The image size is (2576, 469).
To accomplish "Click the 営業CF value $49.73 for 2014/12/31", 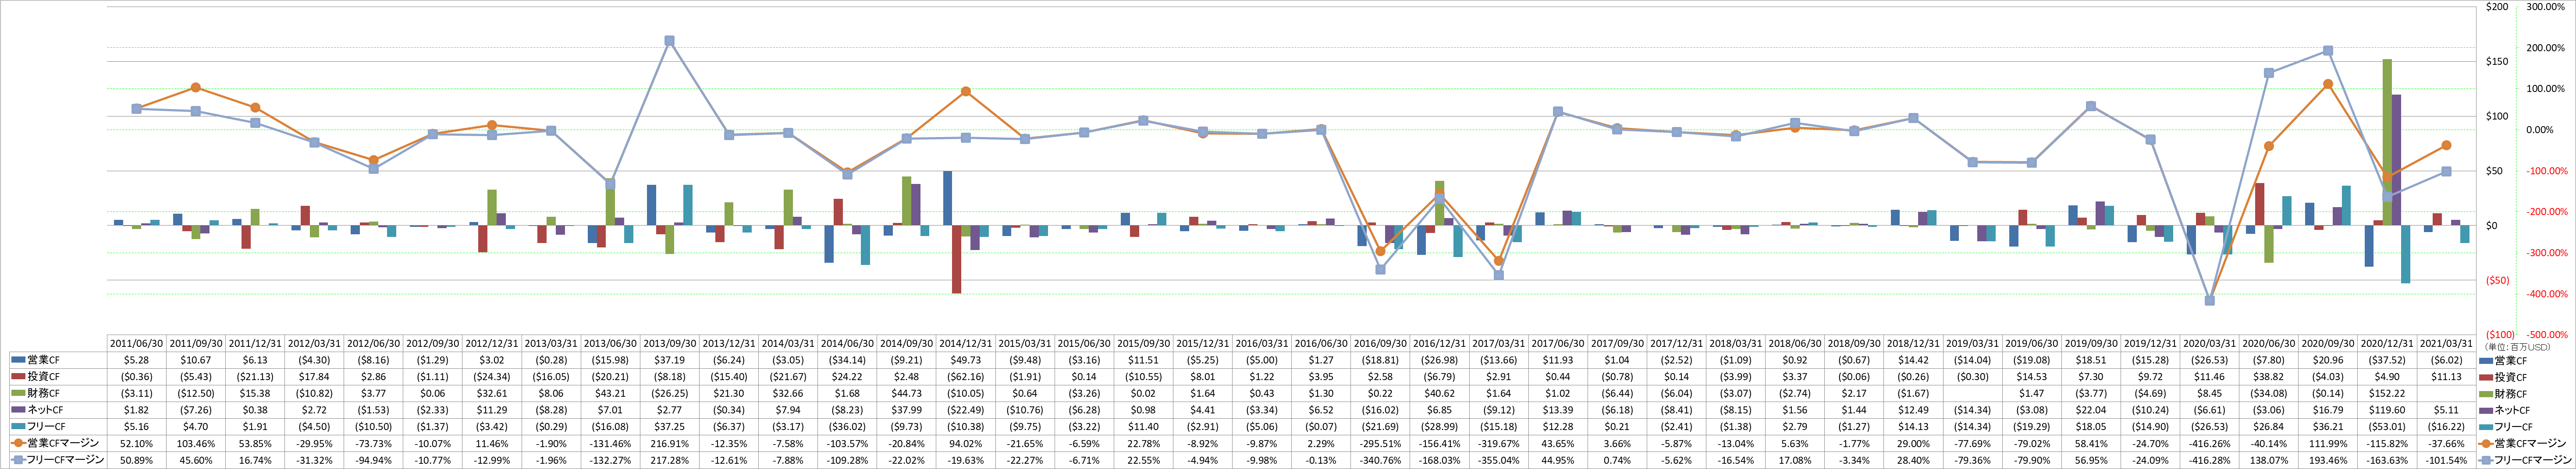I will (966, 360).
